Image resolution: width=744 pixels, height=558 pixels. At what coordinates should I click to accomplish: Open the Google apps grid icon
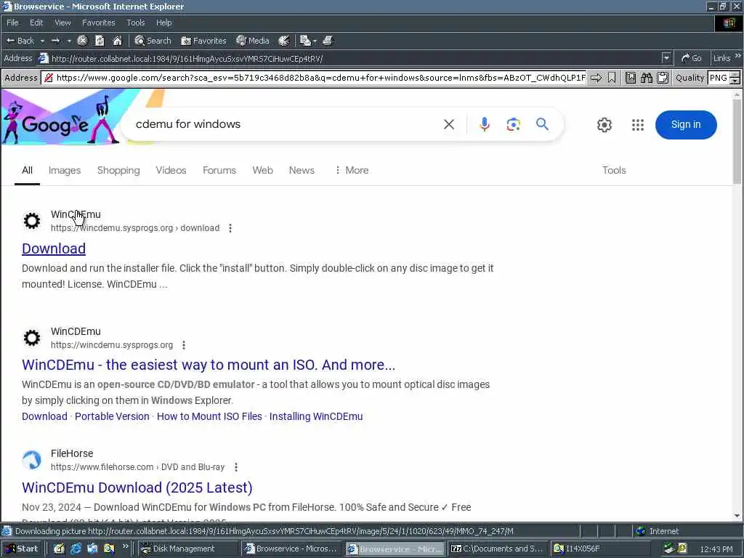pos(638,125)
